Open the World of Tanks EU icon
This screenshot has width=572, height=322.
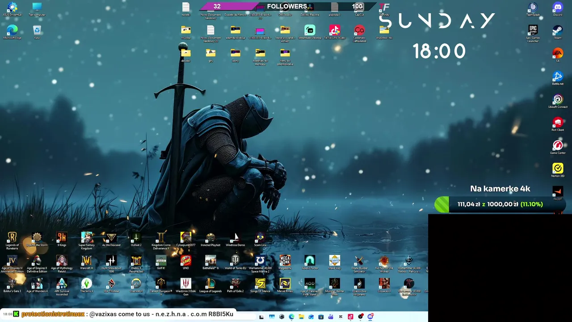tap(236, 263)
